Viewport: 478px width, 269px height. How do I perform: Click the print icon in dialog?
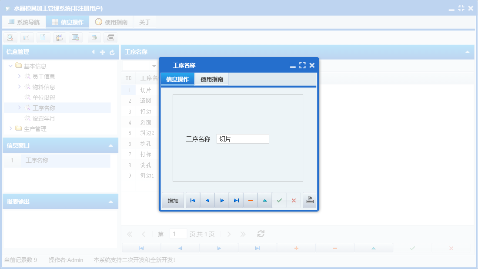point(310,200)
